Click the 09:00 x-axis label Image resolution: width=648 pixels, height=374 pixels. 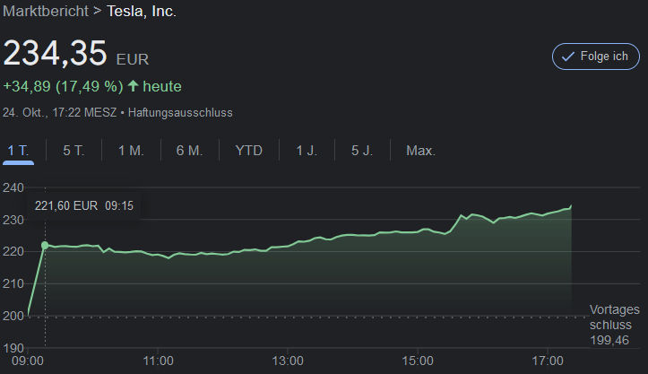click(x=28, y=361)
